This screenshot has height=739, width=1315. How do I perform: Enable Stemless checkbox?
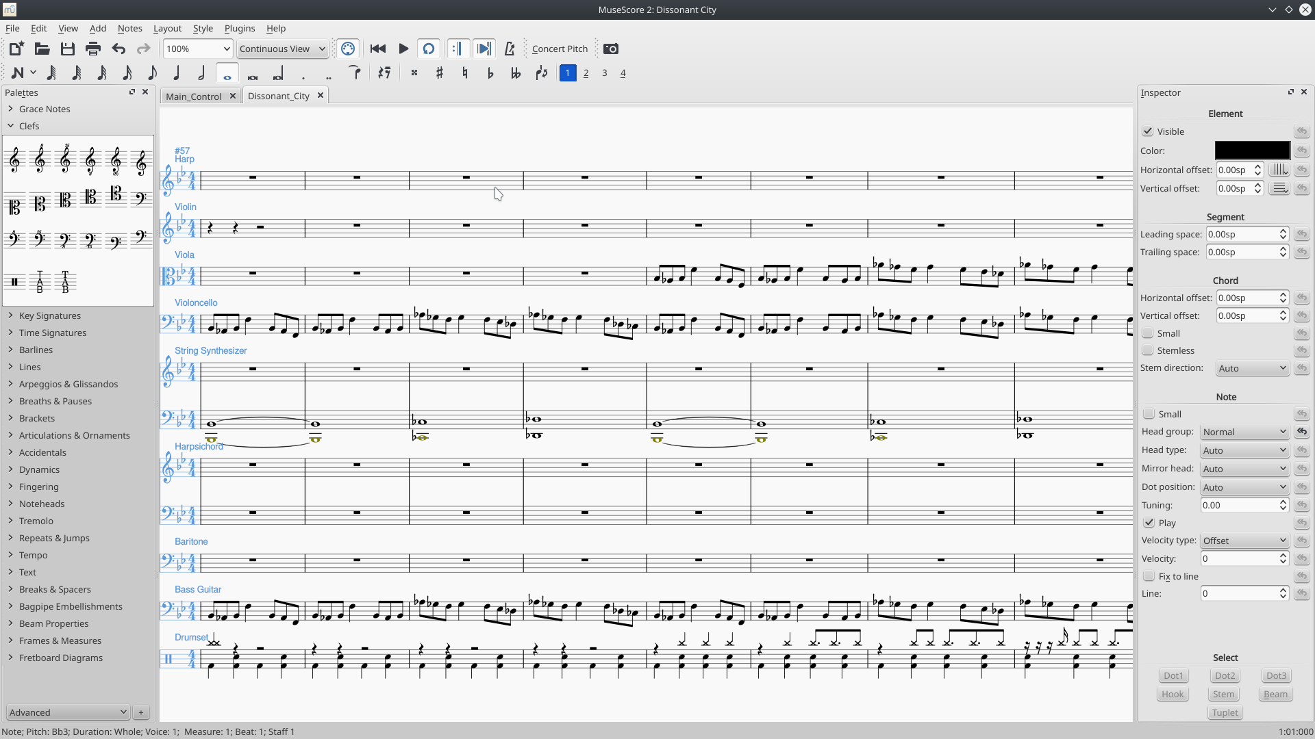click(x=1148, y=350)
